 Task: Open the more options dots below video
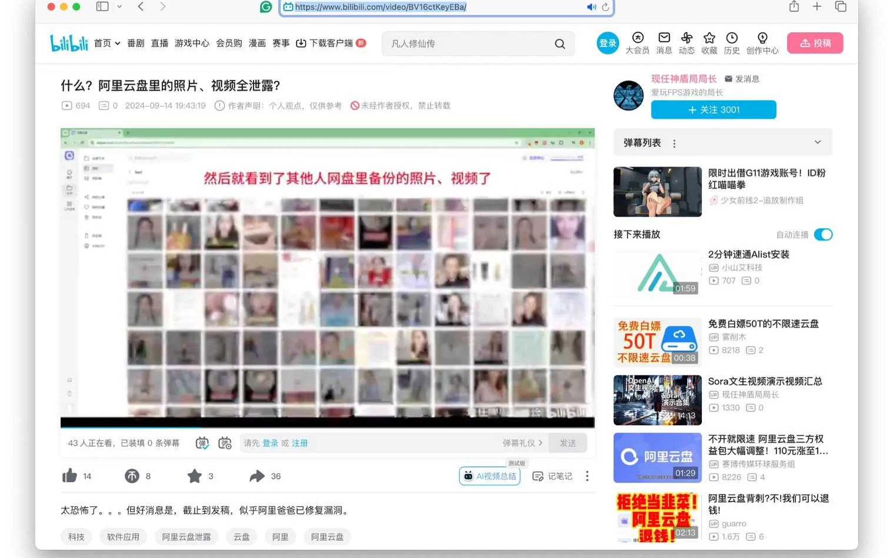pyautogui.click(x=587, y=476)
